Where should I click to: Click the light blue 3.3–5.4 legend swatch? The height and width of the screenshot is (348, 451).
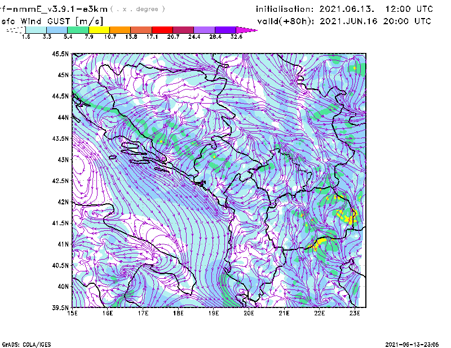coord(57,30)
